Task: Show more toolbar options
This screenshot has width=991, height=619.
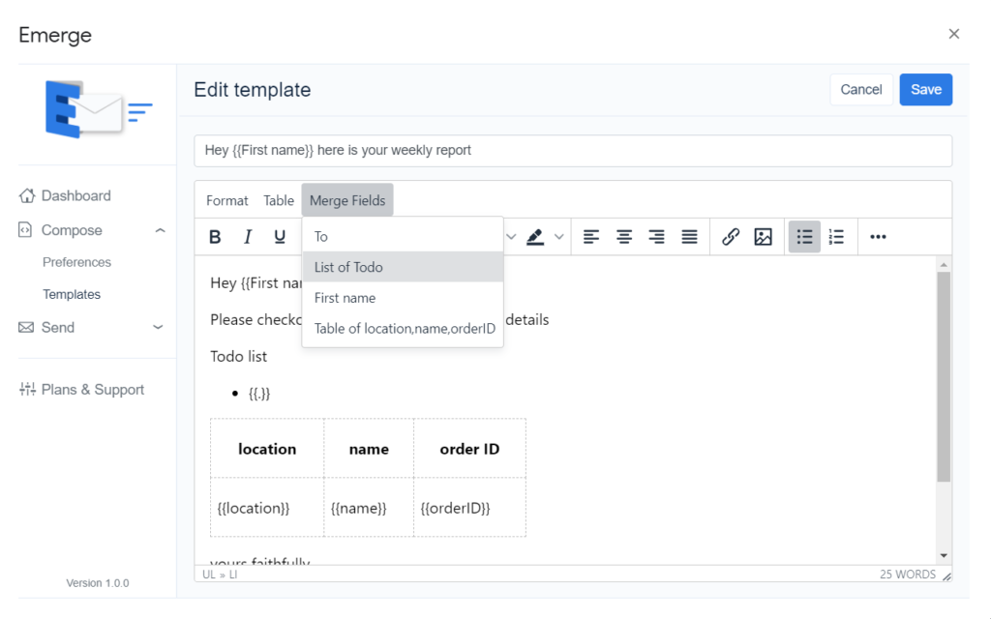Action: pos(878,237)
